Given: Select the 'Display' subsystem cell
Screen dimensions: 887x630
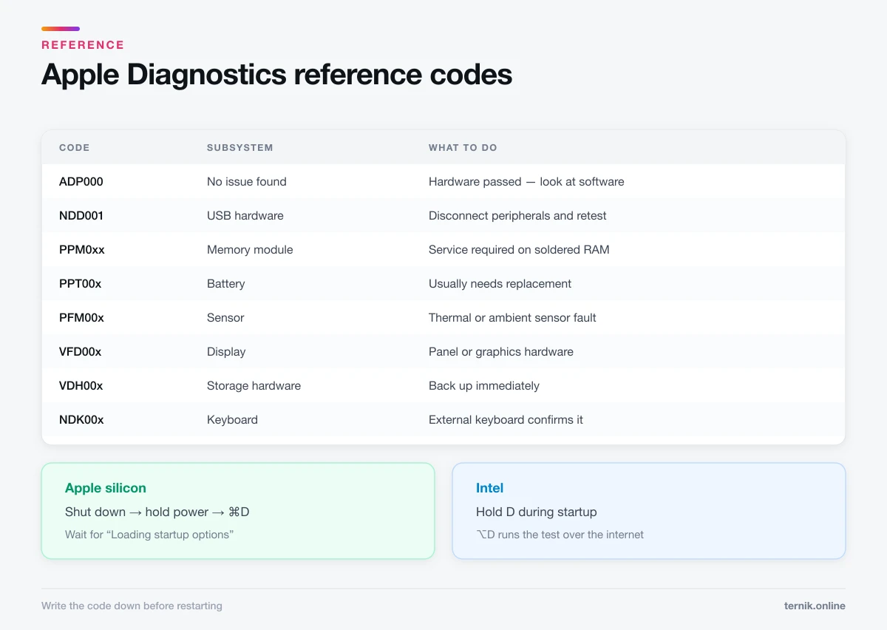Looking at the screenshot, I should click(226, 352).
